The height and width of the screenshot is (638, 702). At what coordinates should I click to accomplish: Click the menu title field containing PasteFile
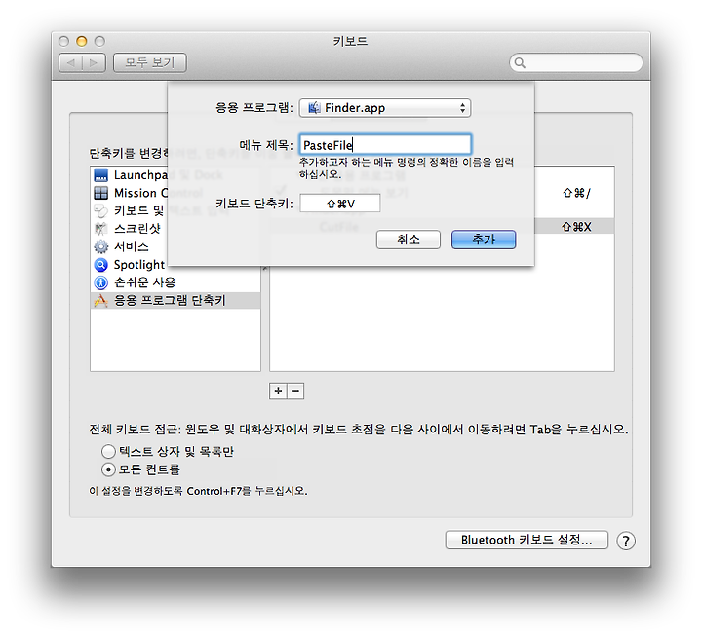coord(385,145)
